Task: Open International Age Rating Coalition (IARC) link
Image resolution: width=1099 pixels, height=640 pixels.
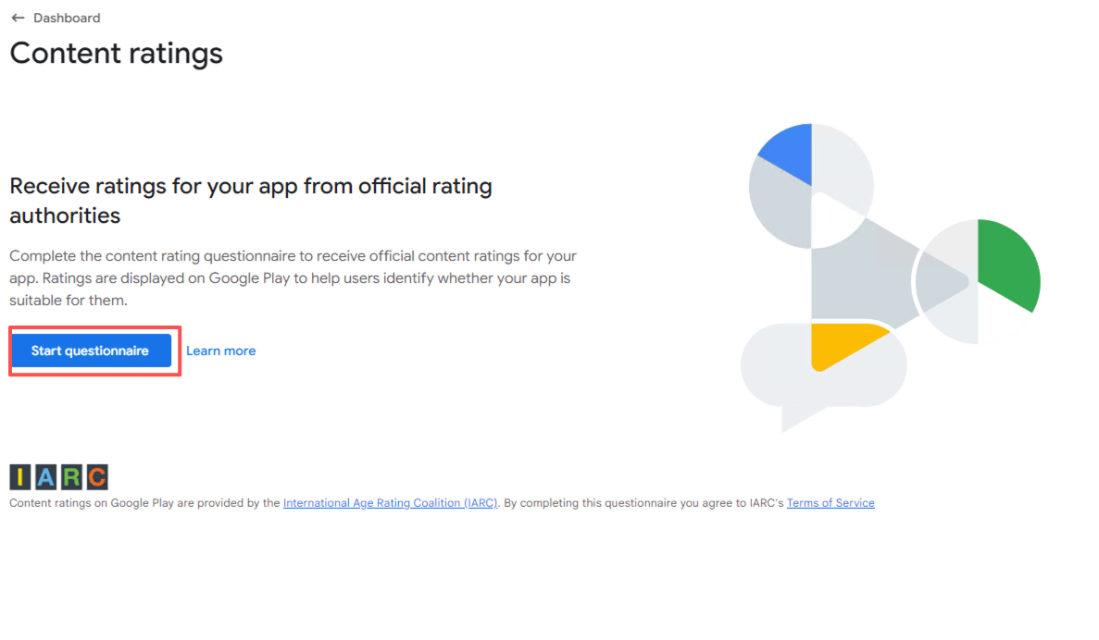Action: [x=390, y=503]
